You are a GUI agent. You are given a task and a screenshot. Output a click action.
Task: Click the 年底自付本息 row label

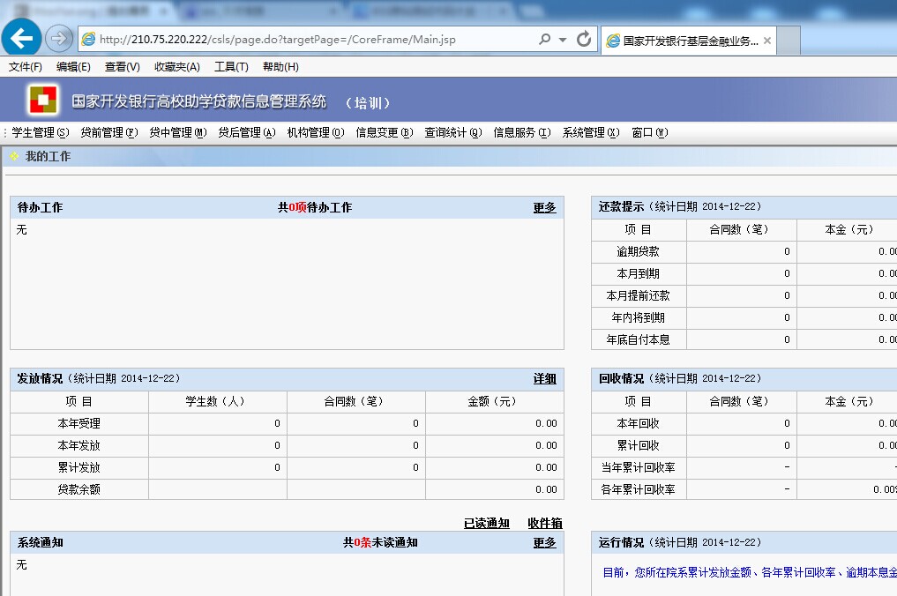click(x=638, y=339)
